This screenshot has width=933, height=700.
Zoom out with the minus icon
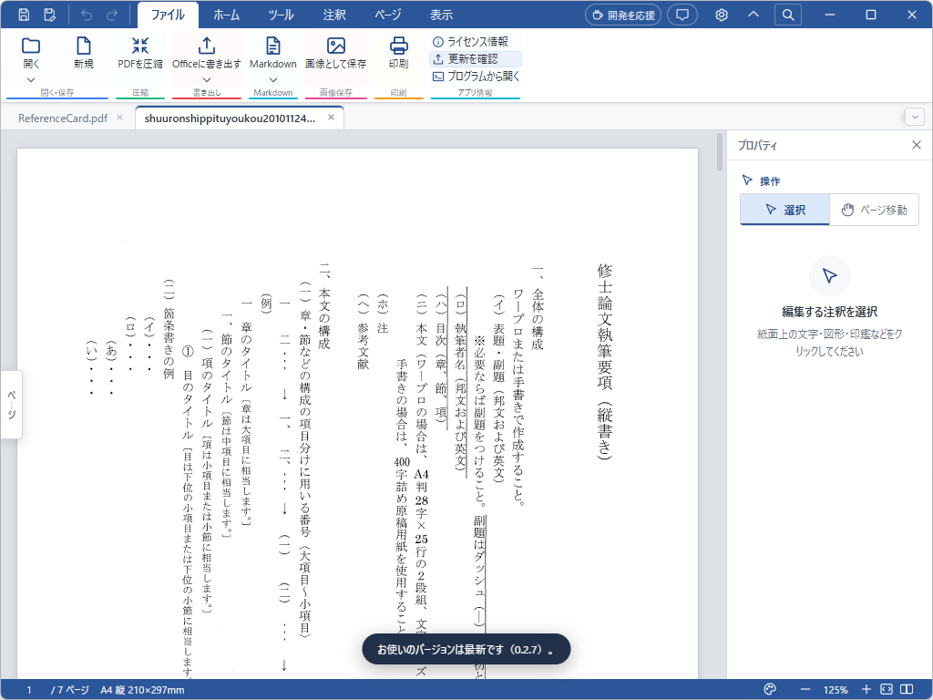[x=805, y=689]
